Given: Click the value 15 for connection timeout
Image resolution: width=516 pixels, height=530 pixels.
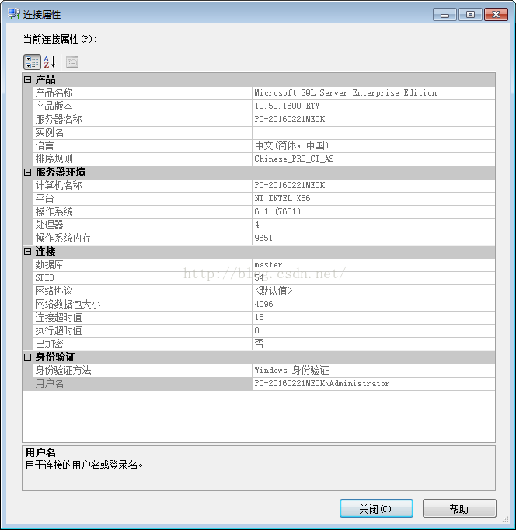Looking at the screenshot, I should (x=260, y=317).
